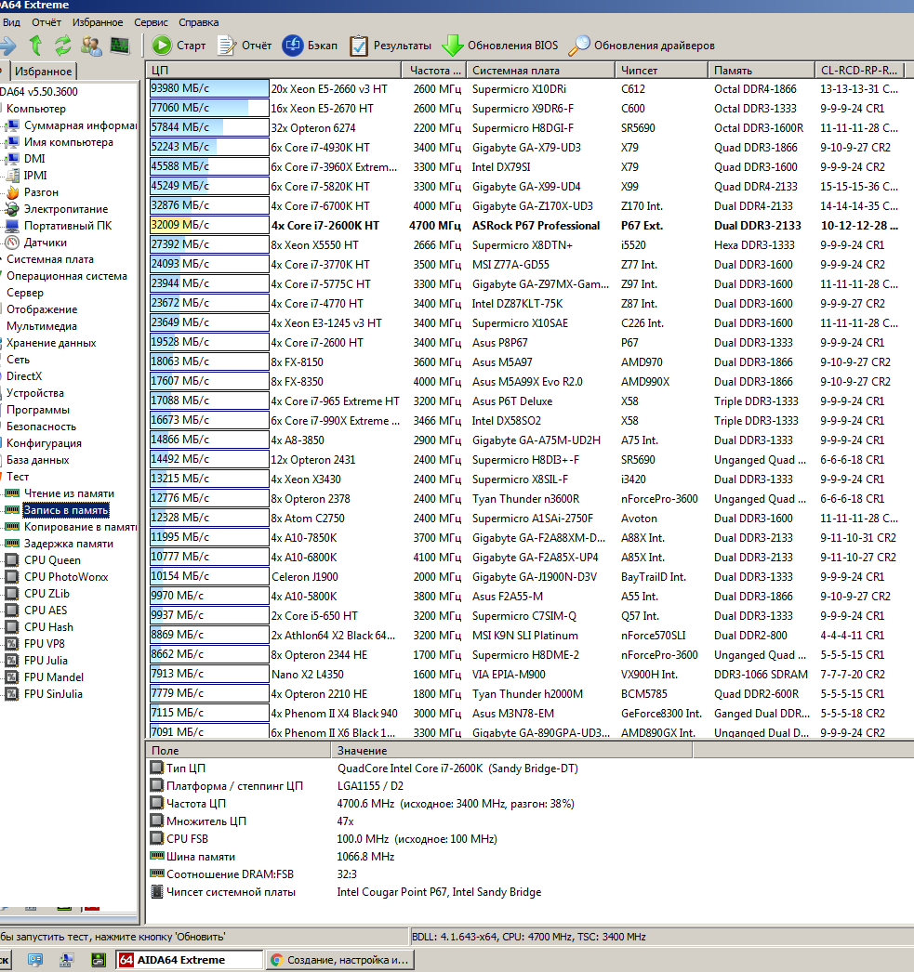Click Обновления BIOS green arrow
The image size is (914, 972).
[453, 46]
